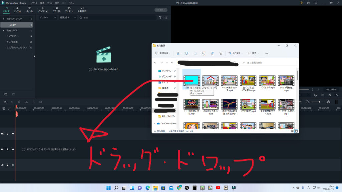Click the Explorer share icon

(x=212, y=53)
